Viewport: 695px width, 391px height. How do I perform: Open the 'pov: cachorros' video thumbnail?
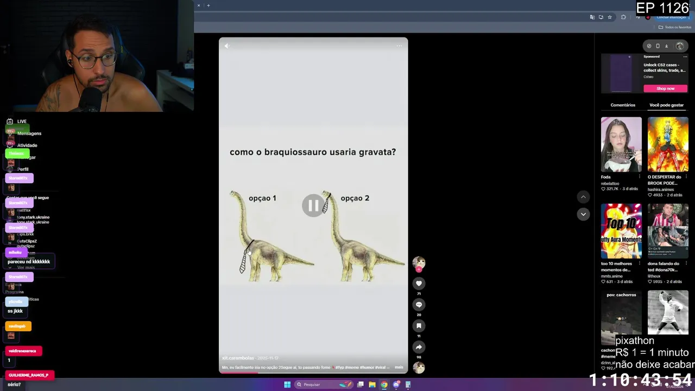click(x=621, y=318)
